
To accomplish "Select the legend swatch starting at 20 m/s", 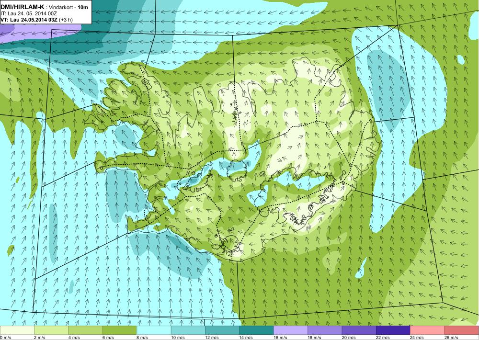I will pyautogui.click(x=359, y=330).
